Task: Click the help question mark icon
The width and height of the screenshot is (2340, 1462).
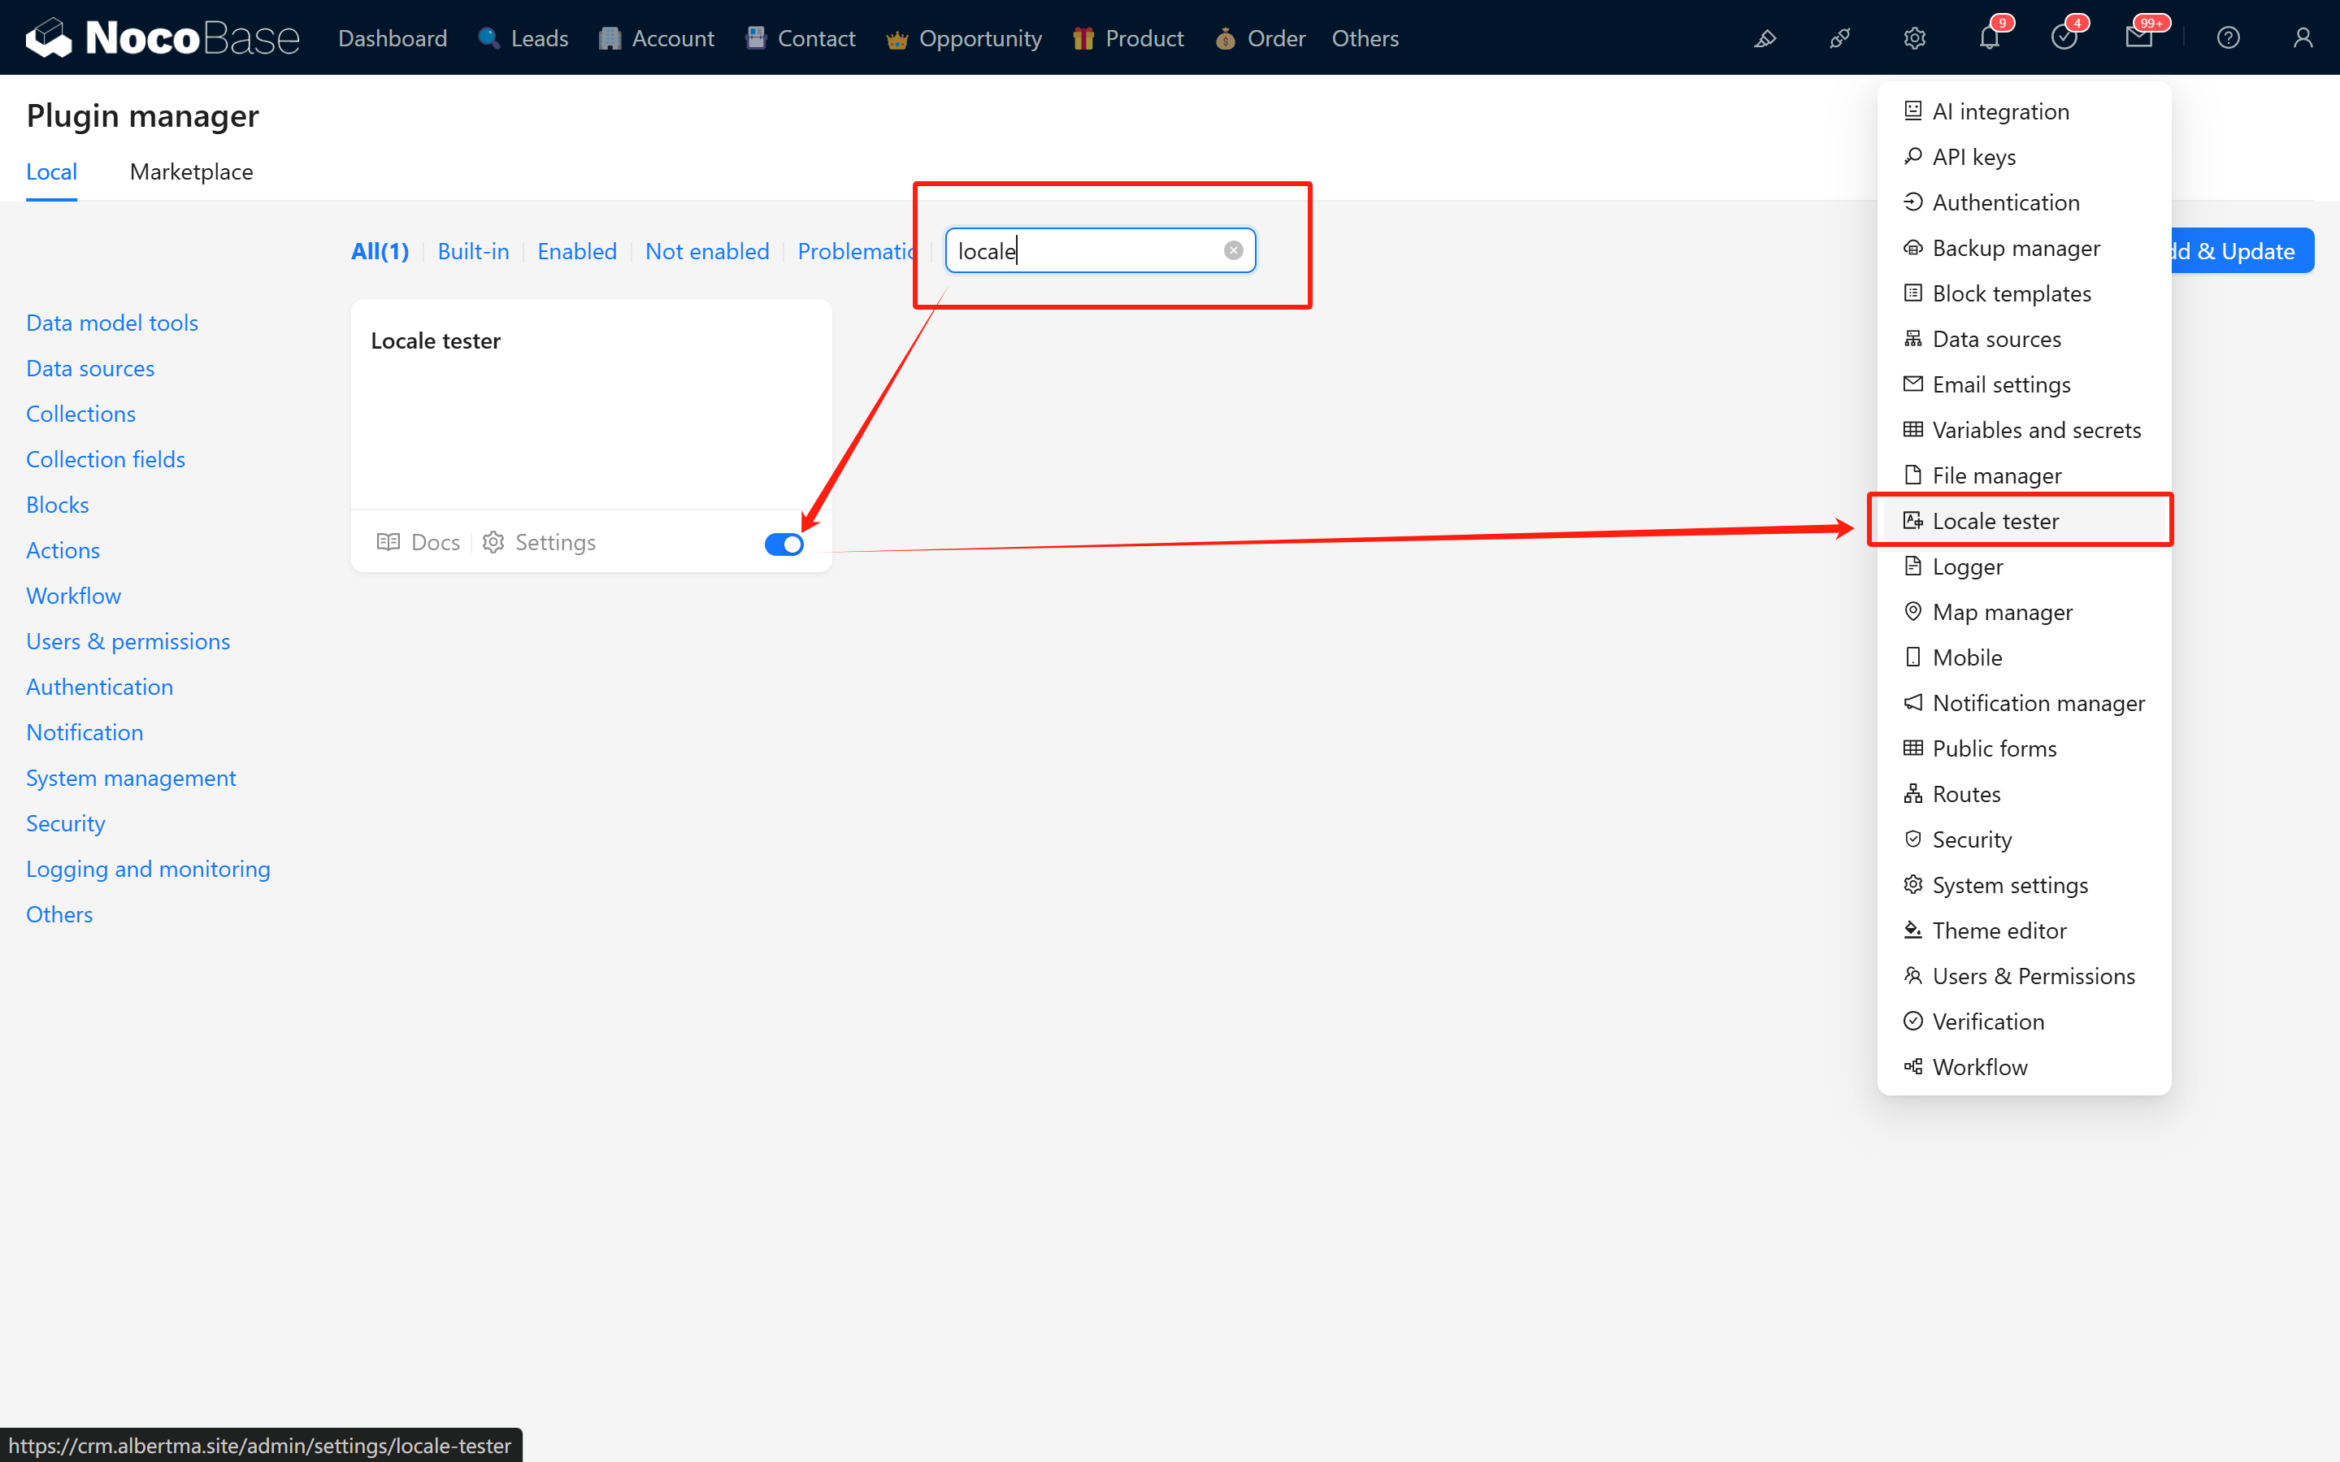Action: click(x=2228, y=39)
